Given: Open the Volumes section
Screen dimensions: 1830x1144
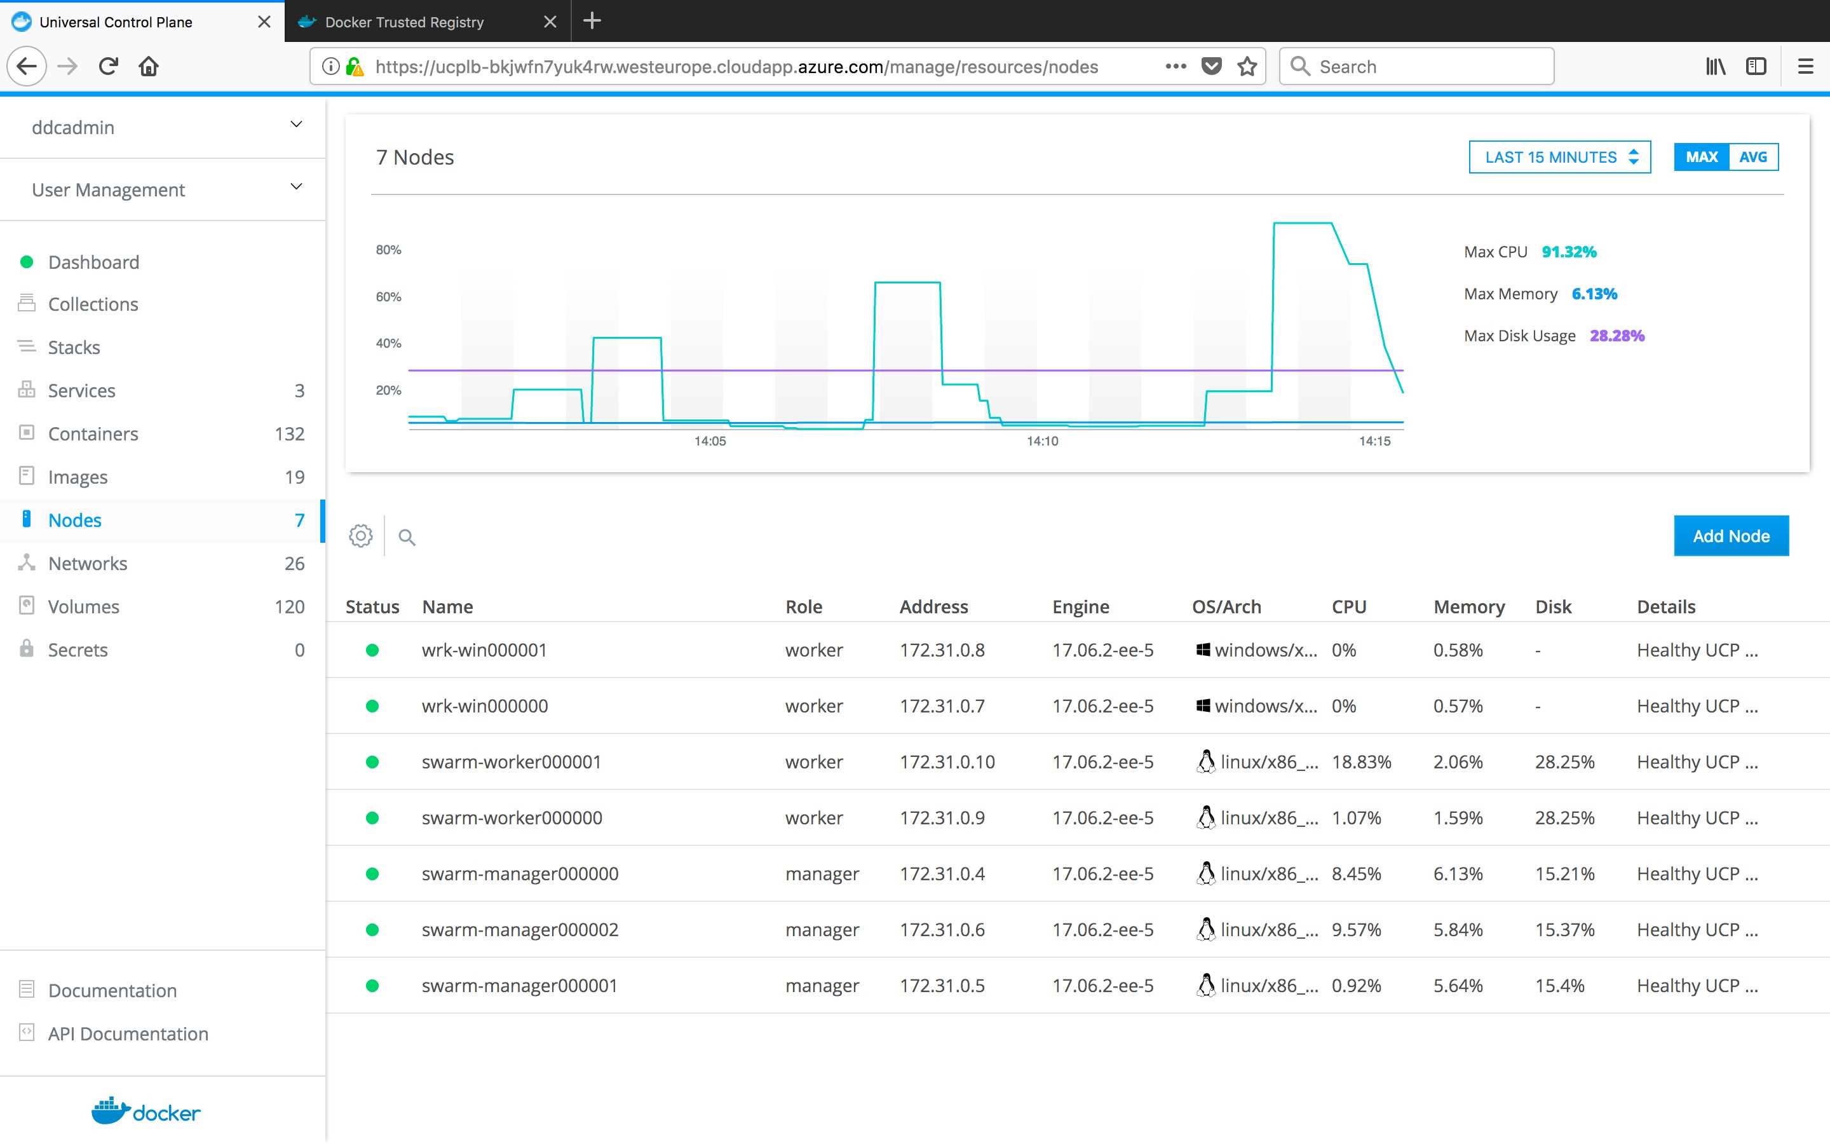Looking at the screenshot, I should (83, 606).
